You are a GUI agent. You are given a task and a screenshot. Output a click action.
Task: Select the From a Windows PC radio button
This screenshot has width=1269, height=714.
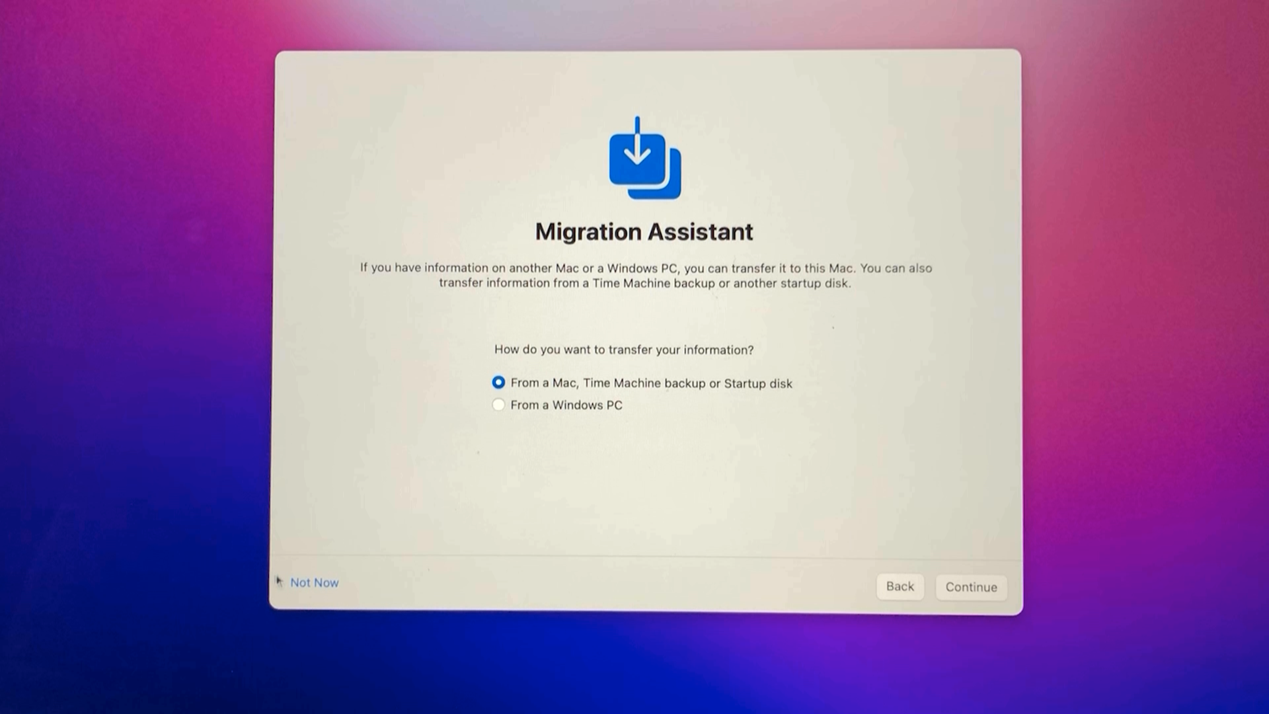coord(498,405)
